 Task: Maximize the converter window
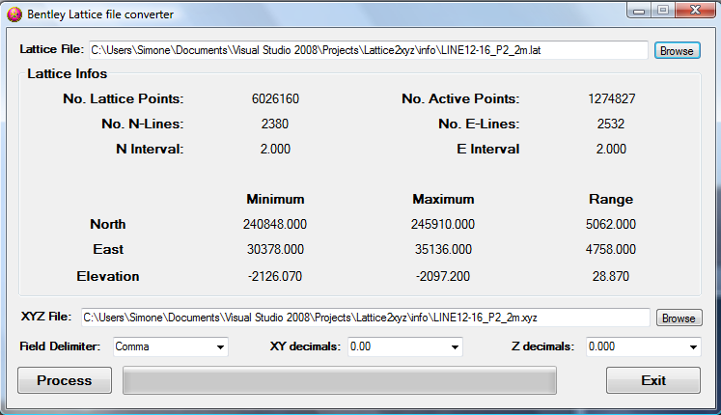664,10
